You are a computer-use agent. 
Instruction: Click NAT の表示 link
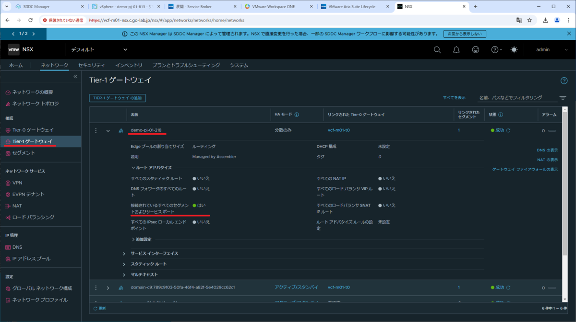(x=547, y=160)
